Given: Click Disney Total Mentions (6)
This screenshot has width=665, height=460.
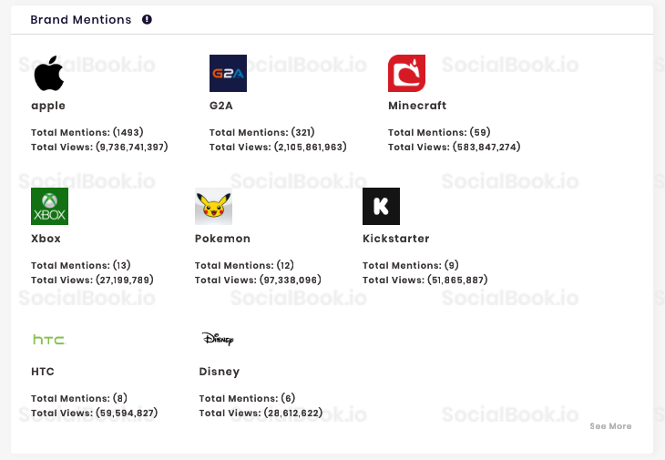Looking at the screenshot, I should (247, 399).
